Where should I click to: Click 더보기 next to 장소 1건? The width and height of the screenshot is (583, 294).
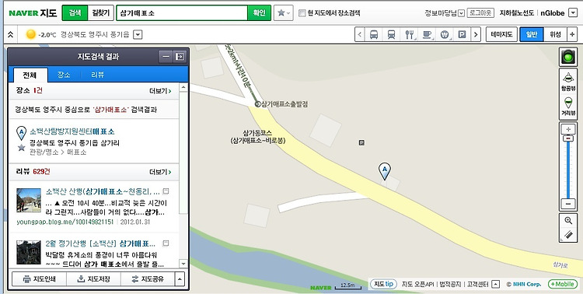[x=160, y=91]
